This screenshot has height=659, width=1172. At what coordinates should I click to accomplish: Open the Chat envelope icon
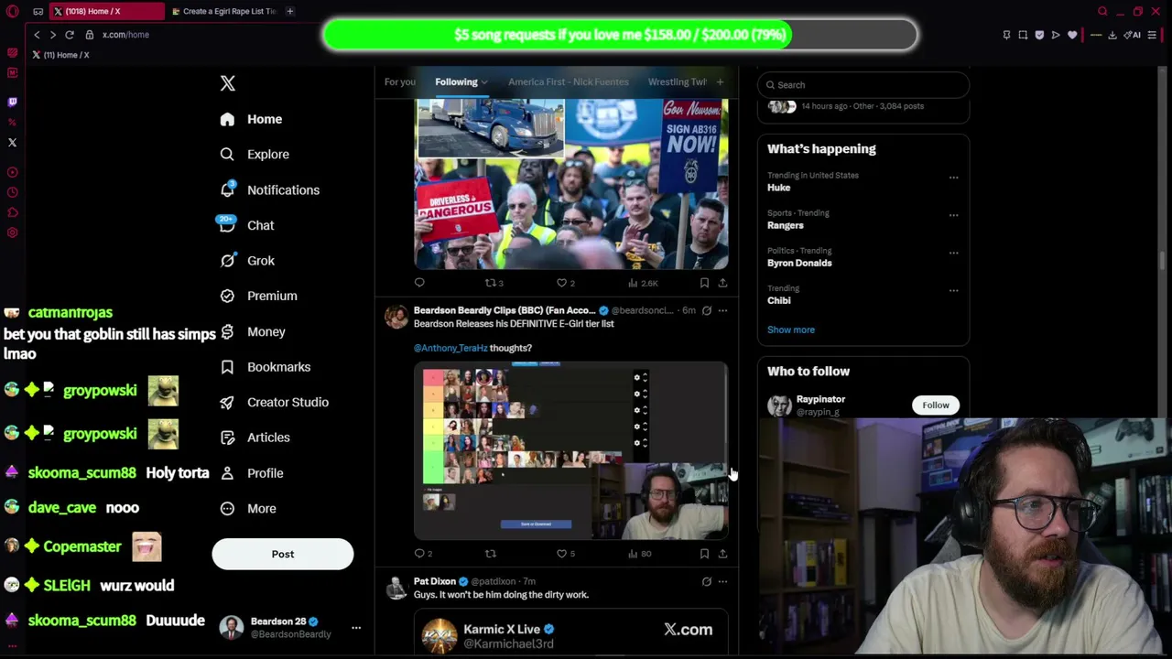tap(227, 225)
